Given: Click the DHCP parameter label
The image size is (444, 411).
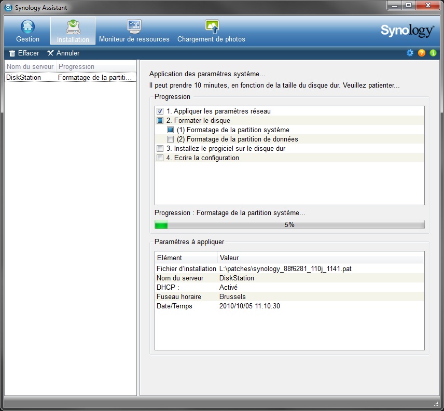Looking at the screenshot, I should pyautogui.click(x=168, y=287).
